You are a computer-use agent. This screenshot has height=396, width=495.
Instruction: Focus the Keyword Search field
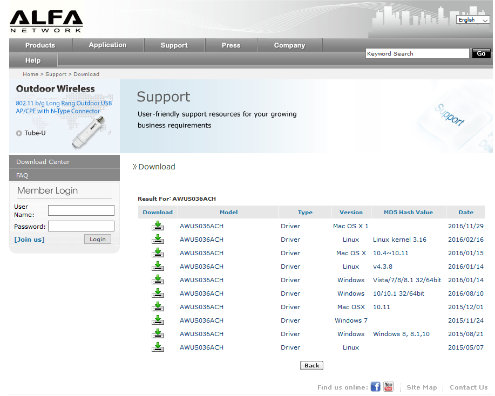point(417,53)
